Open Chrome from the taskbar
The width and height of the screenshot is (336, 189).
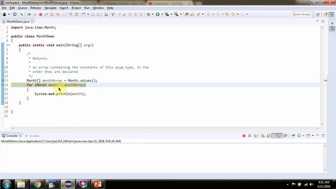pos(37,184)
